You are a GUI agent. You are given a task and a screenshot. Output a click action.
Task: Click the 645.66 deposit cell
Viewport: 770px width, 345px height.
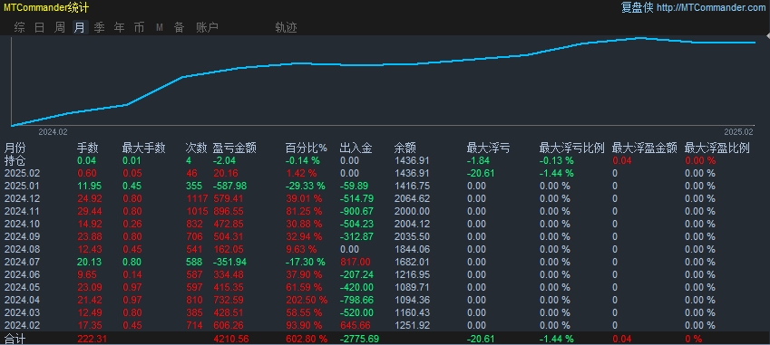coord(355,325)
